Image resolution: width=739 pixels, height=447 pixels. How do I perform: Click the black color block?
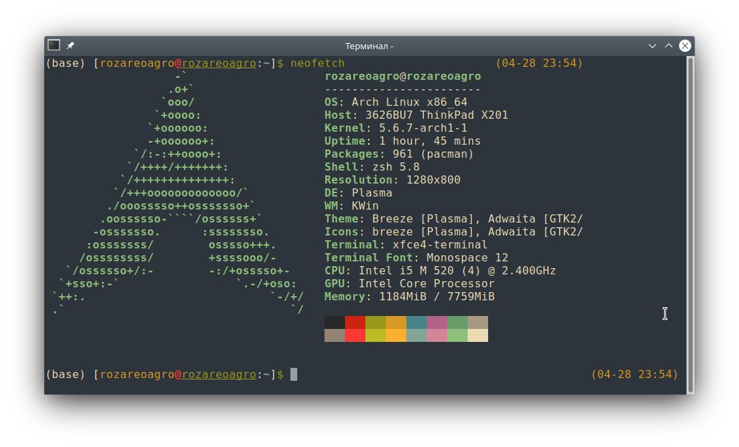click(x=335, y=322)
